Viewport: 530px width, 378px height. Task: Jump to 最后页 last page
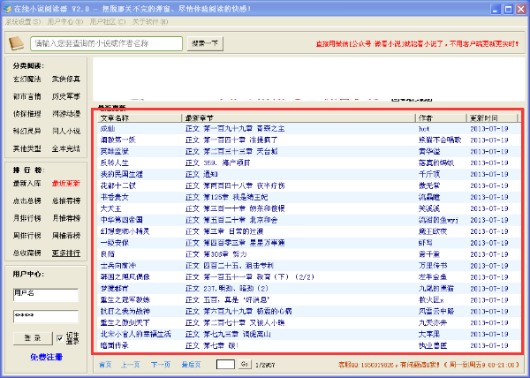190,364
